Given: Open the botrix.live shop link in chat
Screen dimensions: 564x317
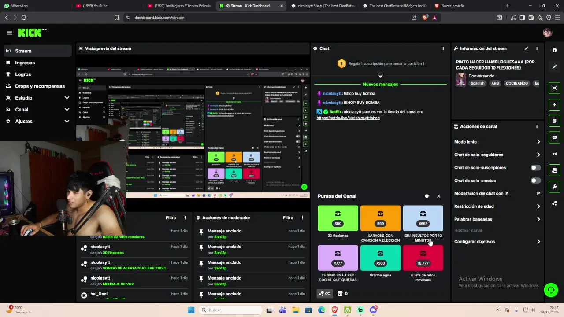Looking at the screenshot, I should [x=348, y=118].
